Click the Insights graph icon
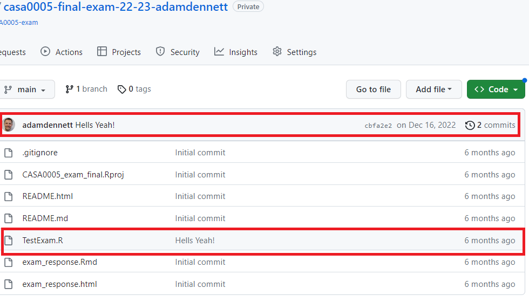This screenshot has width=529, height=302. pos(219,52)
